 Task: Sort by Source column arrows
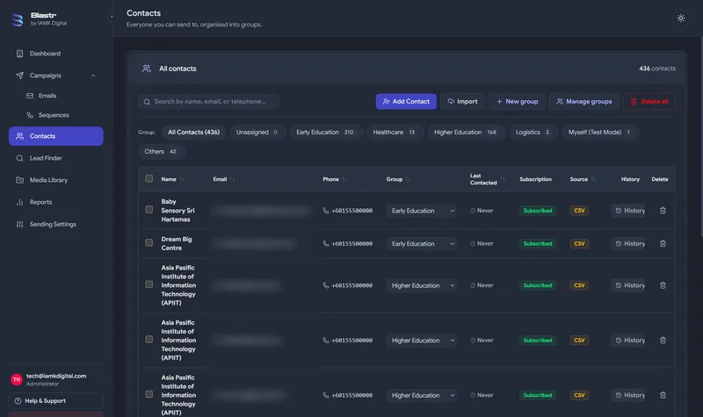[594, 179]
